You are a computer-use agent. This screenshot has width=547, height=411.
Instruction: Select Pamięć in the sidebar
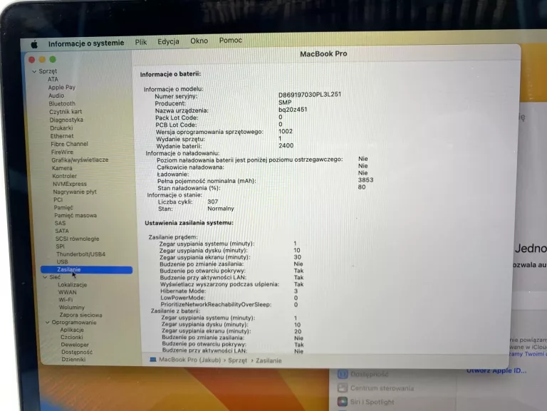(63, 207)
